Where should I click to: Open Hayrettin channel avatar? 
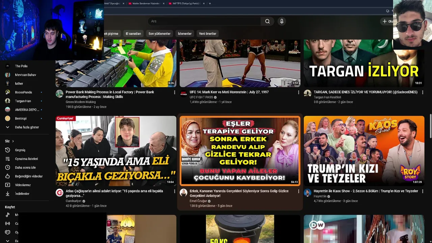(307, 193)
